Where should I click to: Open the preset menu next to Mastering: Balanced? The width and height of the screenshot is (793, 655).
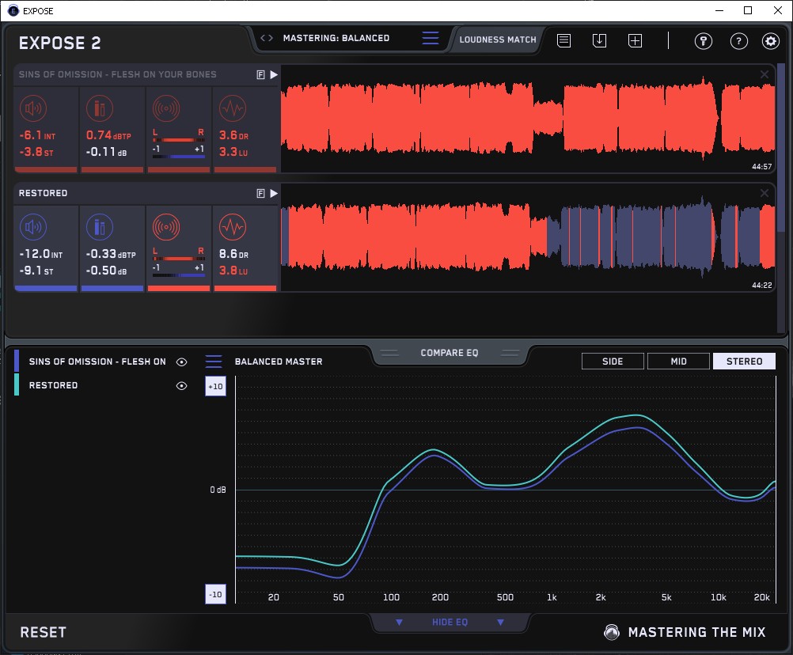tap(431, 38)
